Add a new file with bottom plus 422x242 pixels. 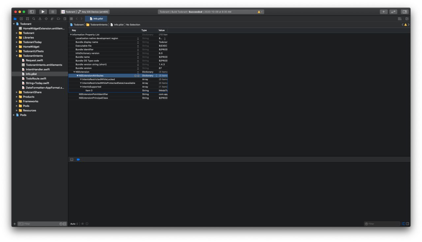[15, 224]
